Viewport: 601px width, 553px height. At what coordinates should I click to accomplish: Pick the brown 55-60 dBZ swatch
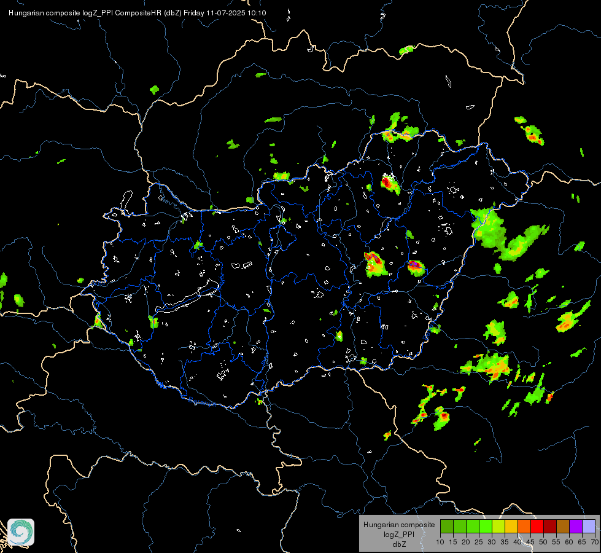click(563, 526)
